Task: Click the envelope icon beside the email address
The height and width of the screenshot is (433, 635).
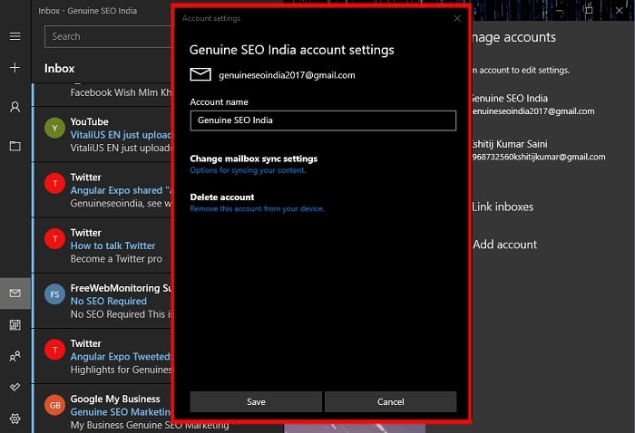Action: point(200,75)
